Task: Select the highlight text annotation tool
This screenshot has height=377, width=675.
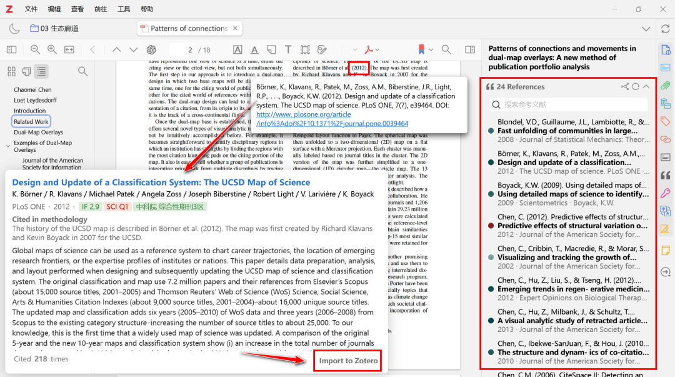Action: pyautogui.click(x=237, y=49)
